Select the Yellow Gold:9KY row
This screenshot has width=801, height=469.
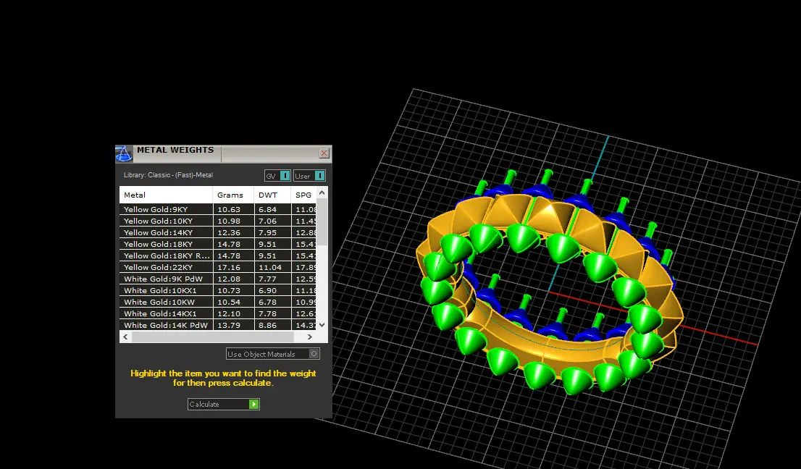217,209
